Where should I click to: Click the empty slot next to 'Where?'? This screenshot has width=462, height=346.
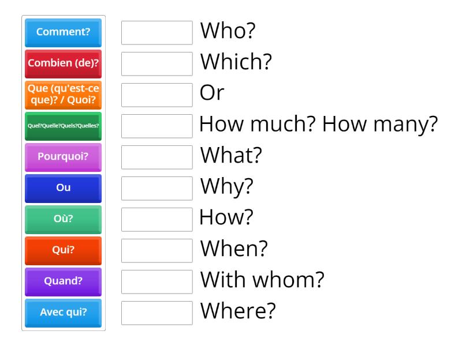pos(157,313)
